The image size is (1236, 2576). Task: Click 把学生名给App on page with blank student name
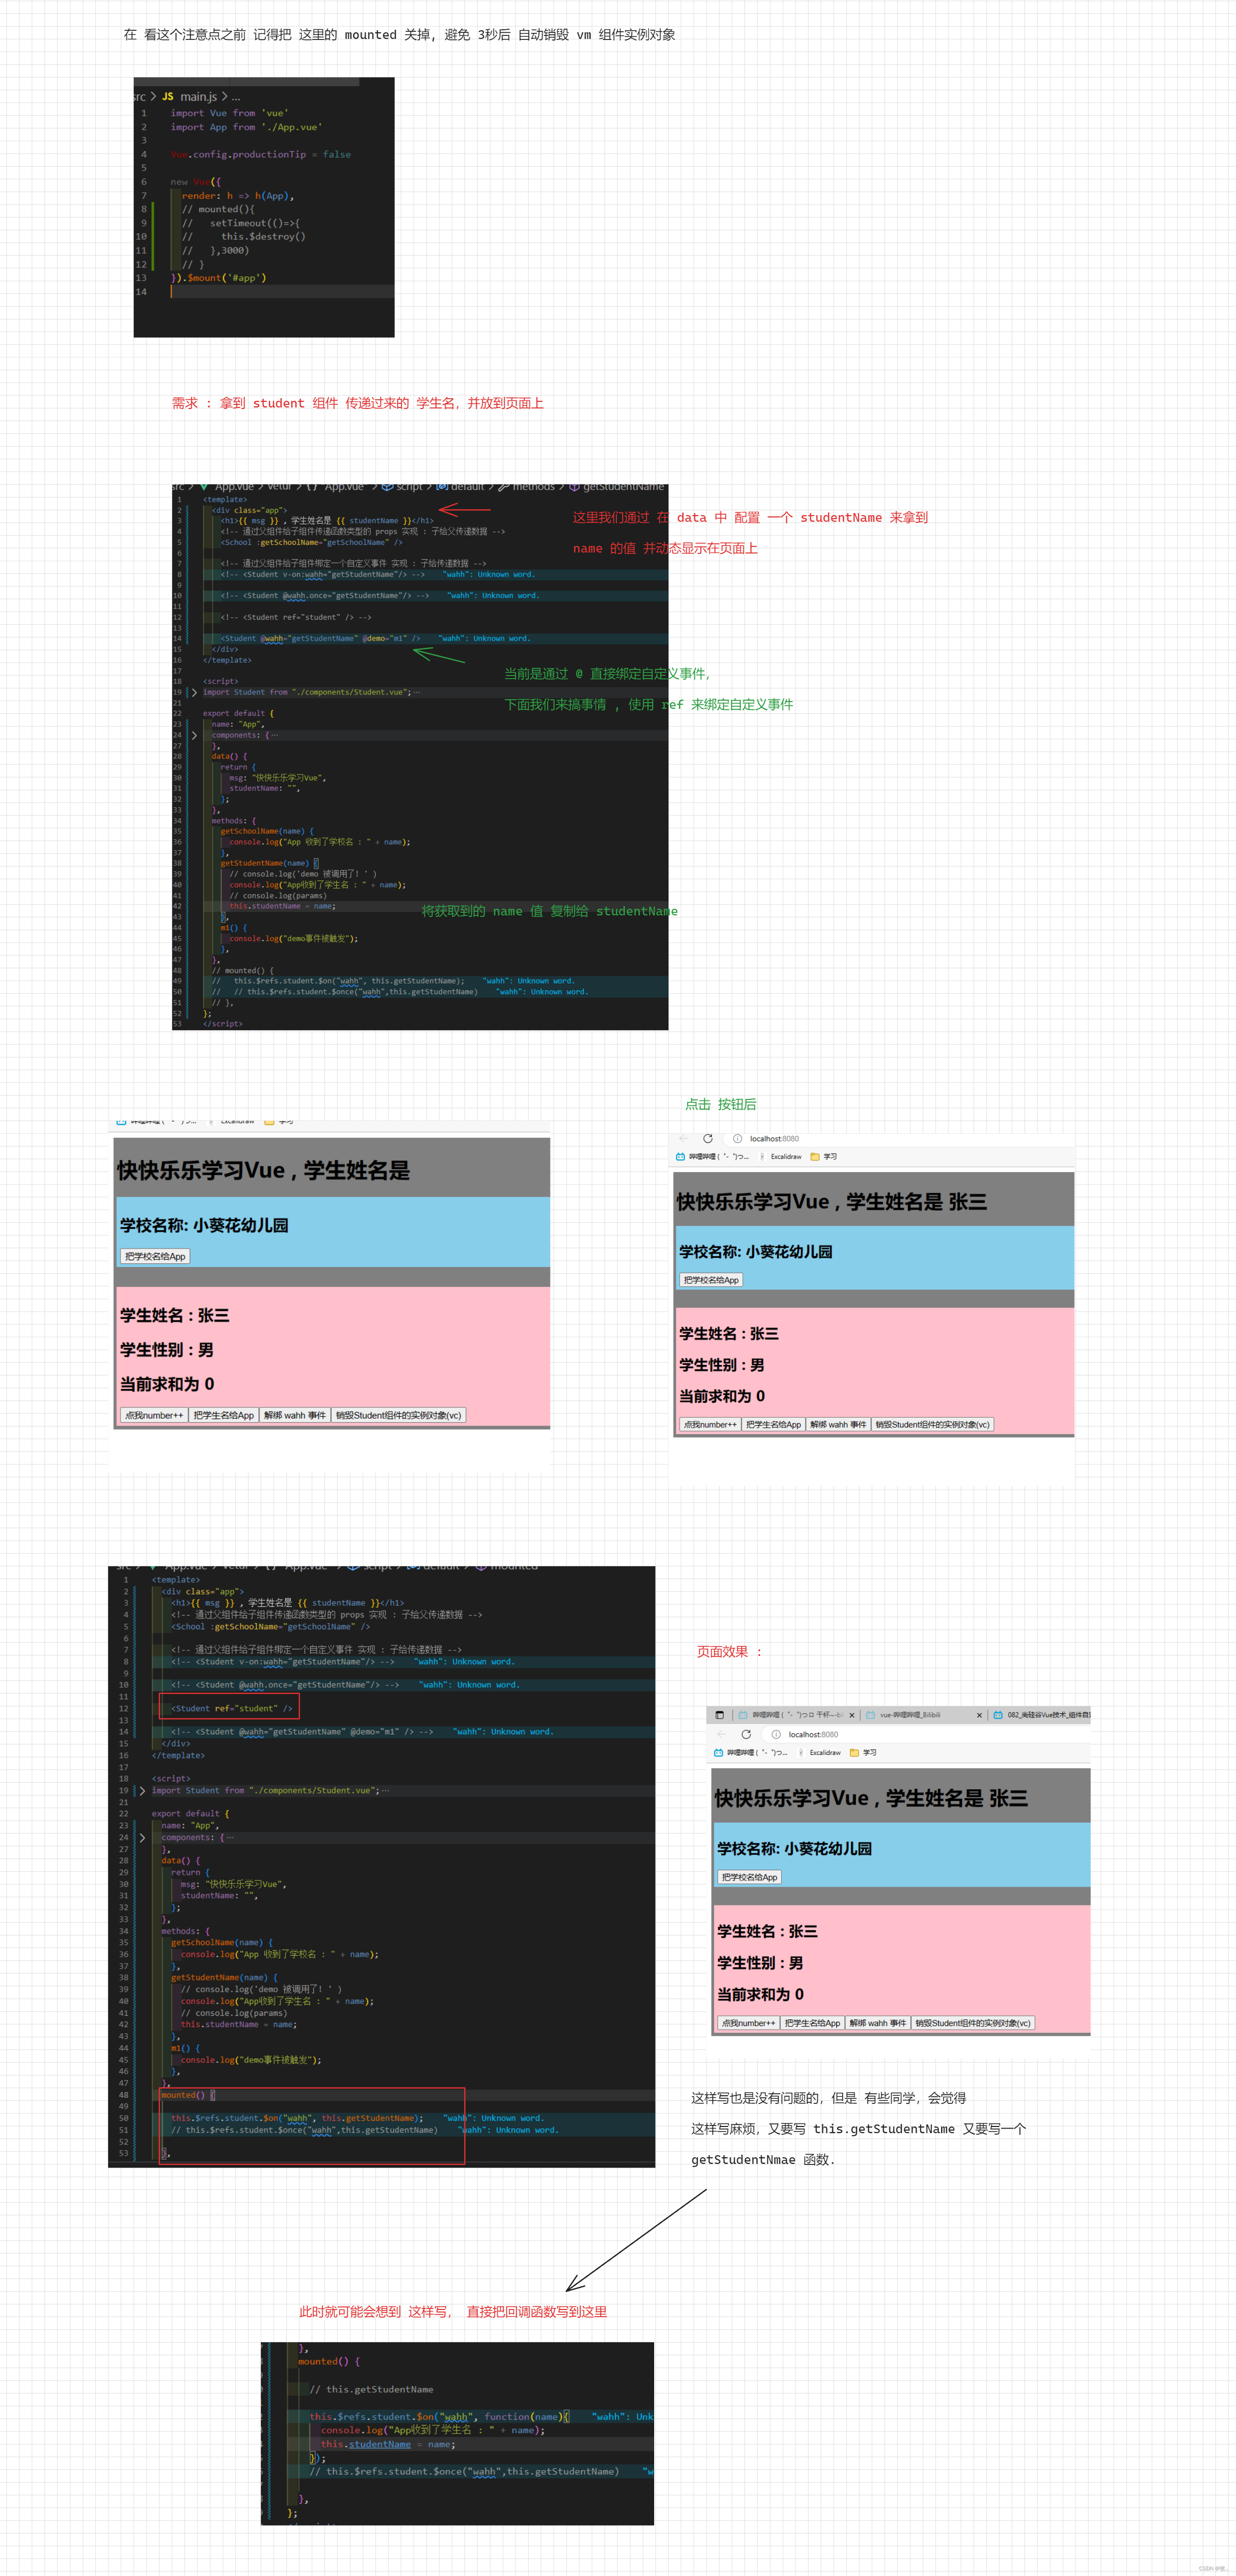click(224, 1415)
